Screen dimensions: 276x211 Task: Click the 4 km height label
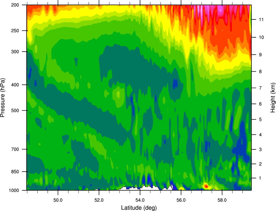coord(260,135)
